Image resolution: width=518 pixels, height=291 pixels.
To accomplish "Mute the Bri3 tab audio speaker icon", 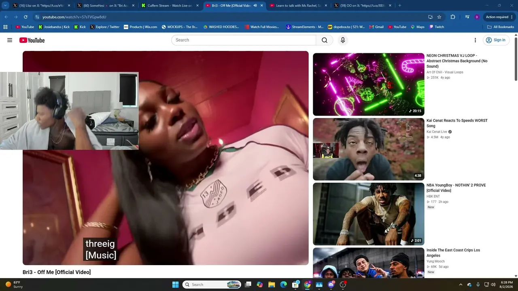I will click(255, 6).
